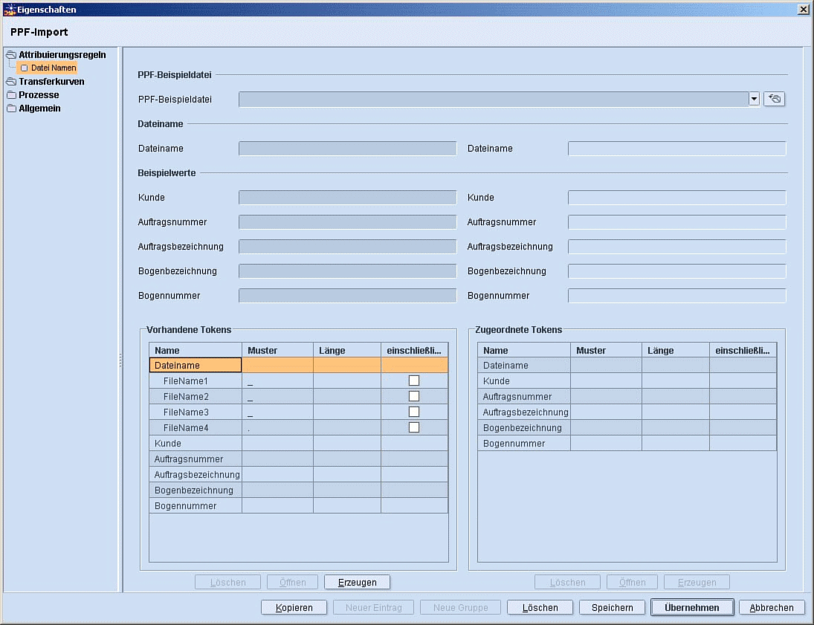The width and height of the screenshot is (814, 625).
Task: Click Öffnen under Vorhandene Tokens
Action: pos(292,582)
